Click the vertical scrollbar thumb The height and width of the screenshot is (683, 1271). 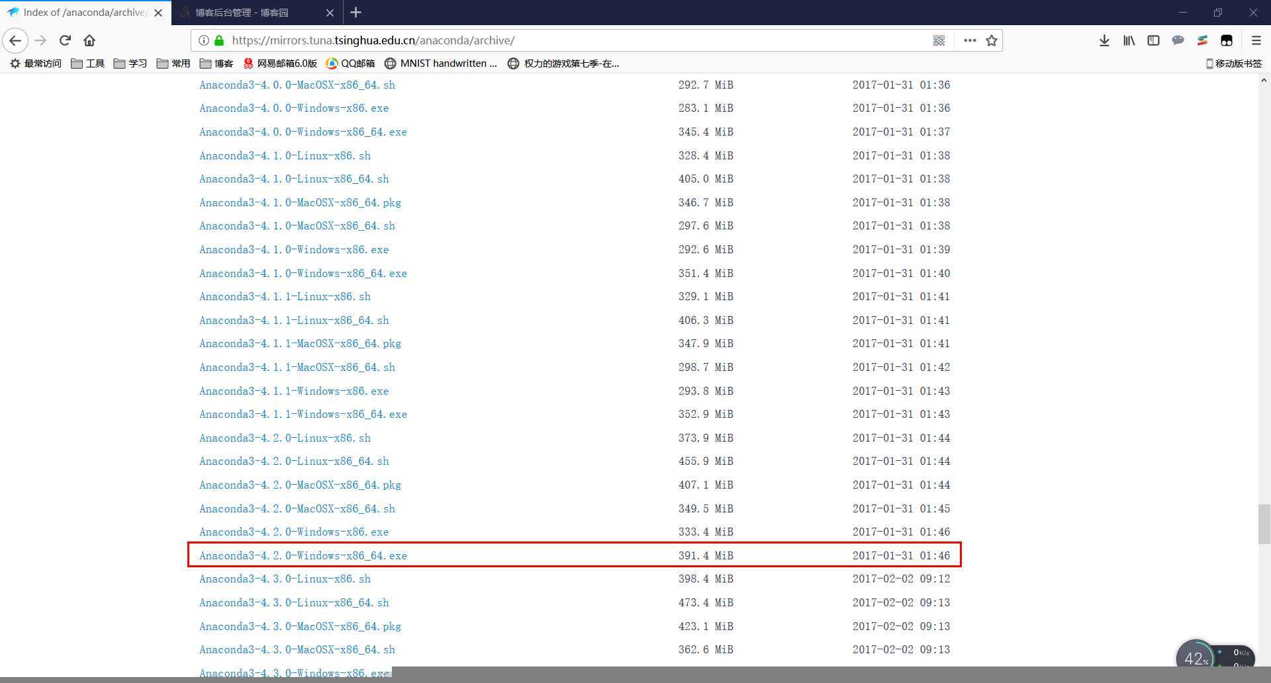[1264, 524]
